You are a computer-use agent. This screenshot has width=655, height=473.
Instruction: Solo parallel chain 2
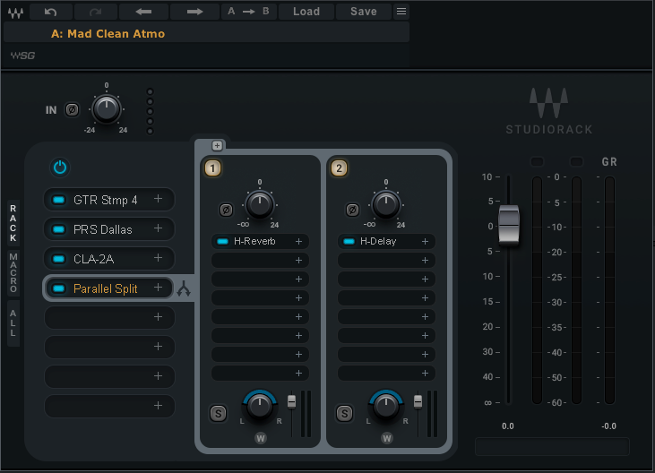(344, 414)
